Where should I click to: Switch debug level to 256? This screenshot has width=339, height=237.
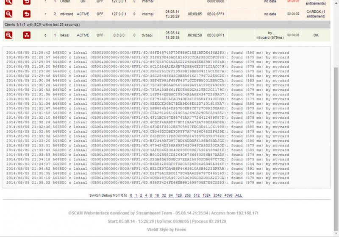[188, 195]
